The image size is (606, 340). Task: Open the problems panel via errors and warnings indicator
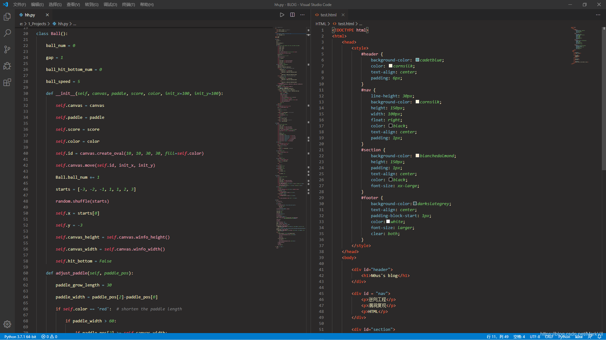coord(49,337)
